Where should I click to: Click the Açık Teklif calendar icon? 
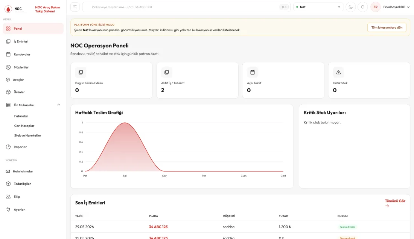click(x=253, y=72)
